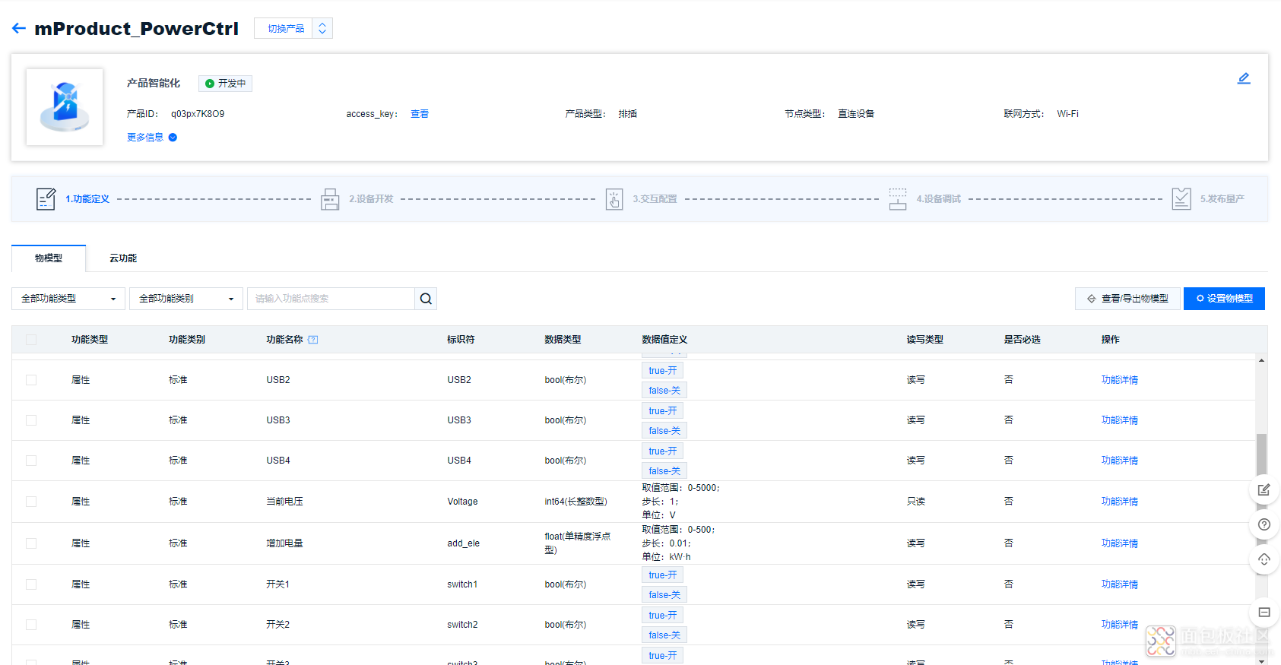Click the 设置物模型 button
Screen dimensions: 1281x665
1224,299
